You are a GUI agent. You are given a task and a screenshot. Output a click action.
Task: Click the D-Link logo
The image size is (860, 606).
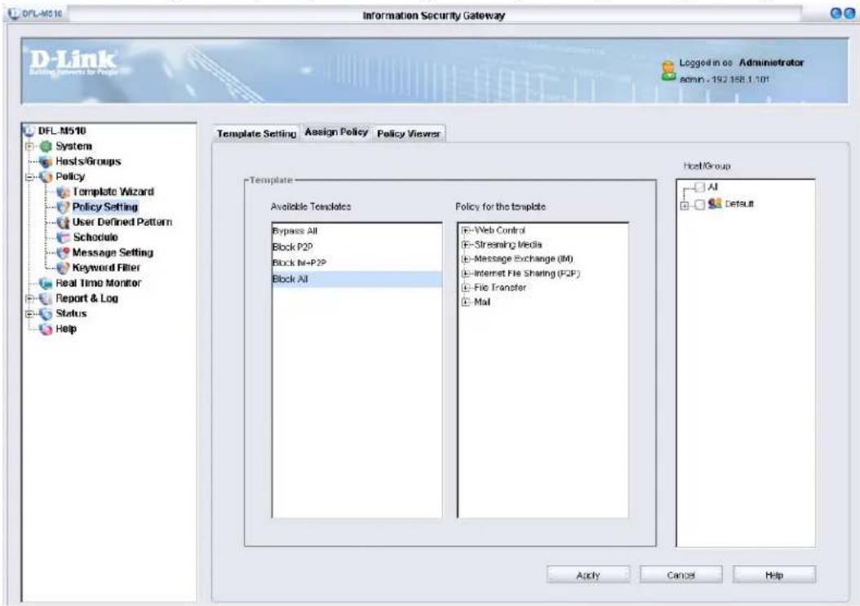pyautogui.click(x=73, y=63)
